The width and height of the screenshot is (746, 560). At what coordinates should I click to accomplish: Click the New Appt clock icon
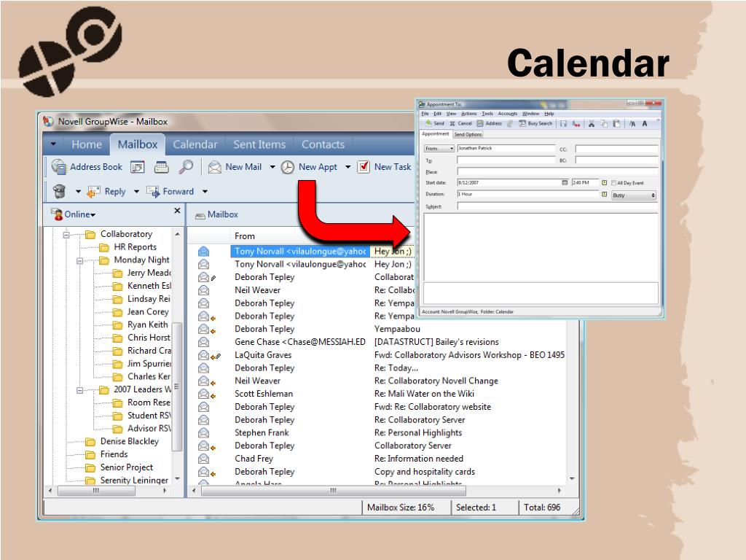(x=287, y=168)
